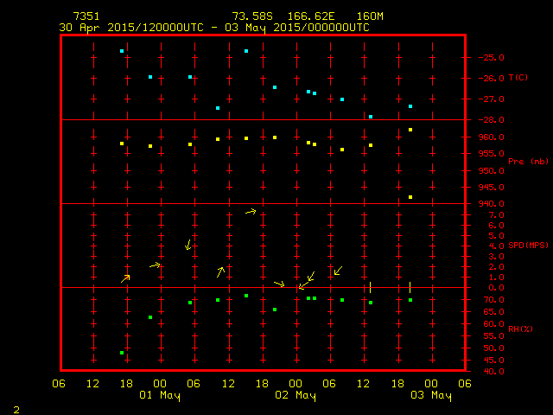
Task: Click the station ID 7351 label
Action: 86,16
